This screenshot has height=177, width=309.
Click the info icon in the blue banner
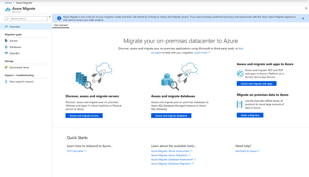point(59,18)
